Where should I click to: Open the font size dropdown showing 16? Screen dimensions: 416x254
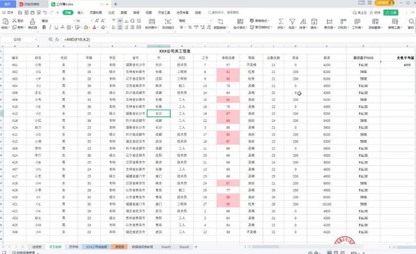click(x=92, y=21)
